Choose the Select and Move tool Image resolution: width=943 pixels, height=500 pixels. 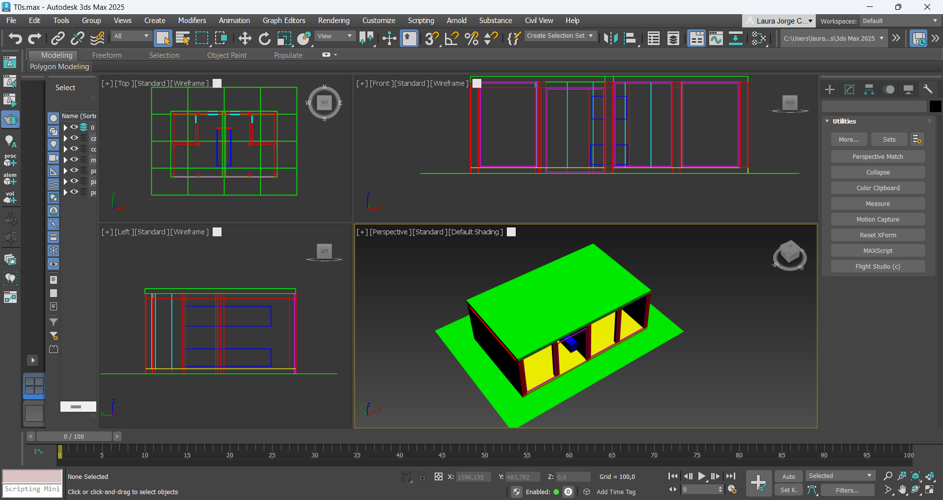245,38
